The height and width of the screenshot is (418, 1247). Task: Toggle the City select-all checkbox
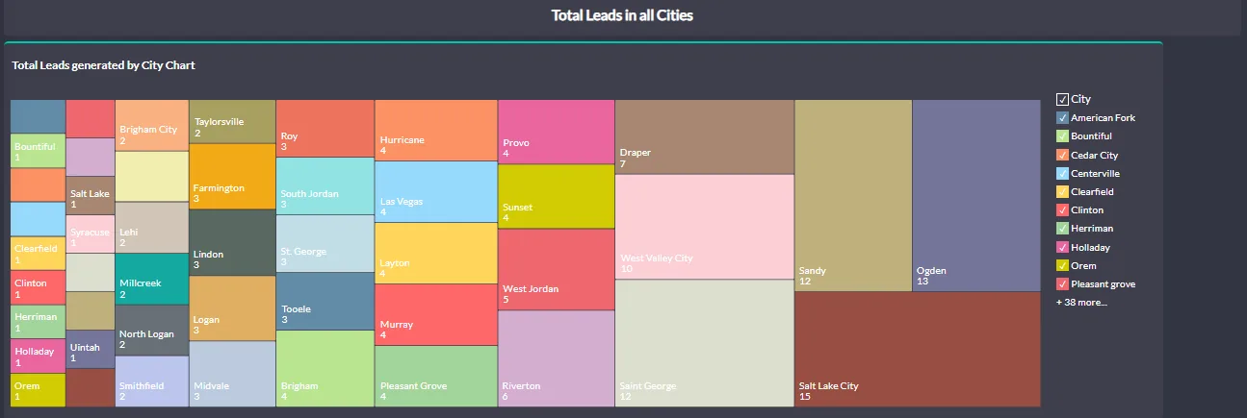click(x=1062, y=99)
